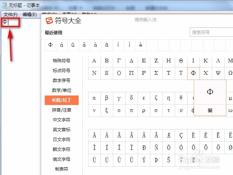
Task: Insert uppercase Greek Π (pi)
Action: [x=131, y=73]
